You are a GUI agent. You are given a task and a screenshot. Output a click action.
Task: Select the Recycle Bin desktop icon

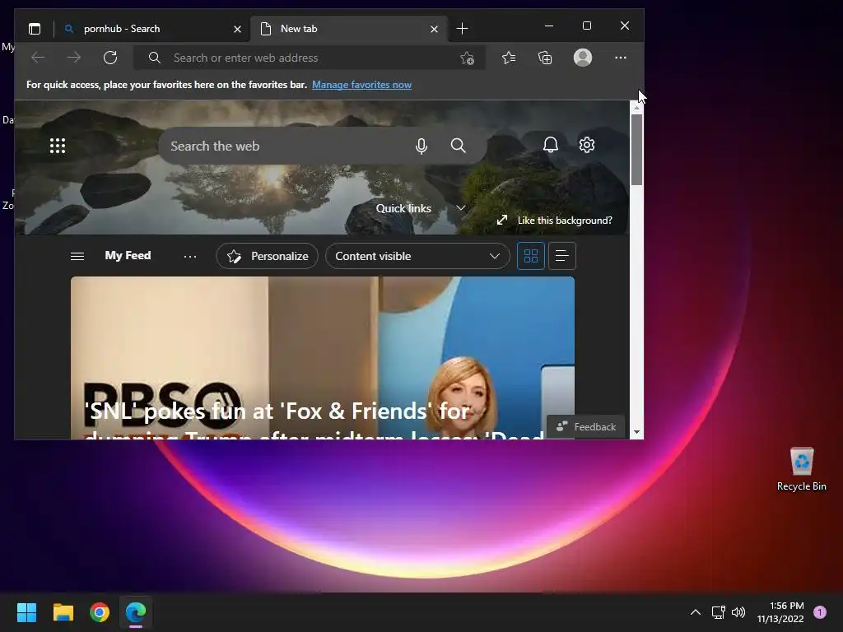tap(802, 469)
